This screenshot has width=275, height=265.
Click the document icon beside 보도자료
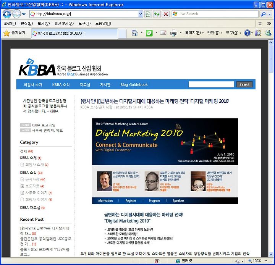click(x=22, y=186)
